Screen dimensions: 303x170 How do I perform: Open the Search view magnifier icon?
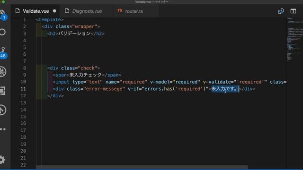tap(3, 32)
